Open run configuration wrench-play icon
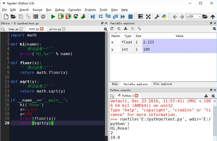Screen dimensions: 217x141 [x=83, y=17]
